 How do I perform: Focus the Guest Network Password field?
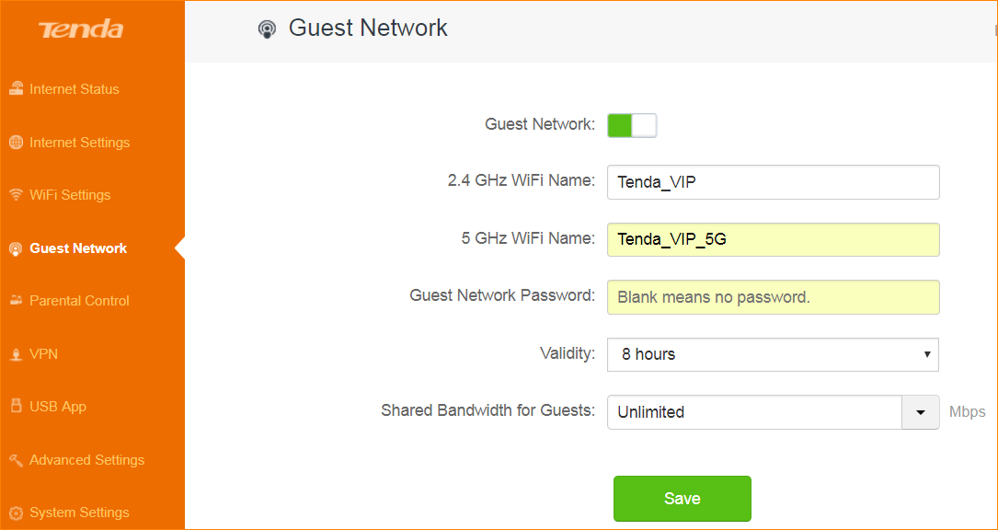tap(773, 297)
